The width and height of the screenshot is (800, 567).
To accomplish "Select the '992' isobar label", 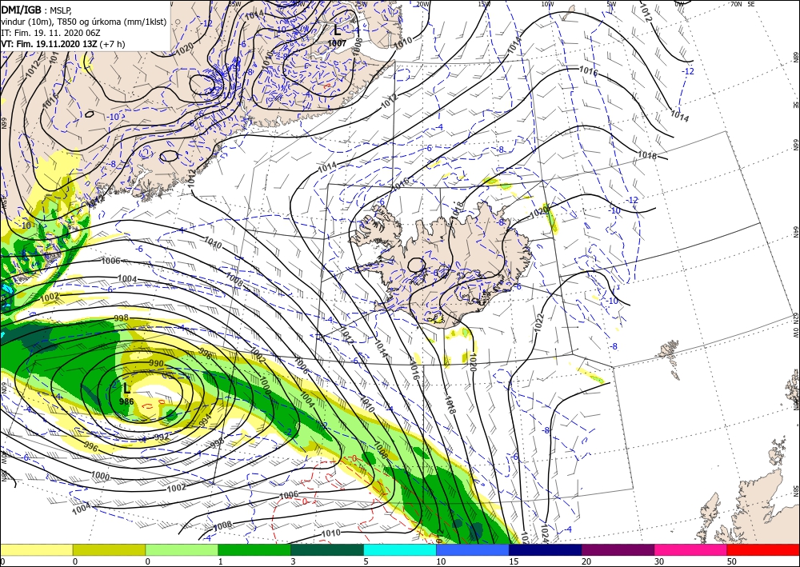I will (162, 437).
